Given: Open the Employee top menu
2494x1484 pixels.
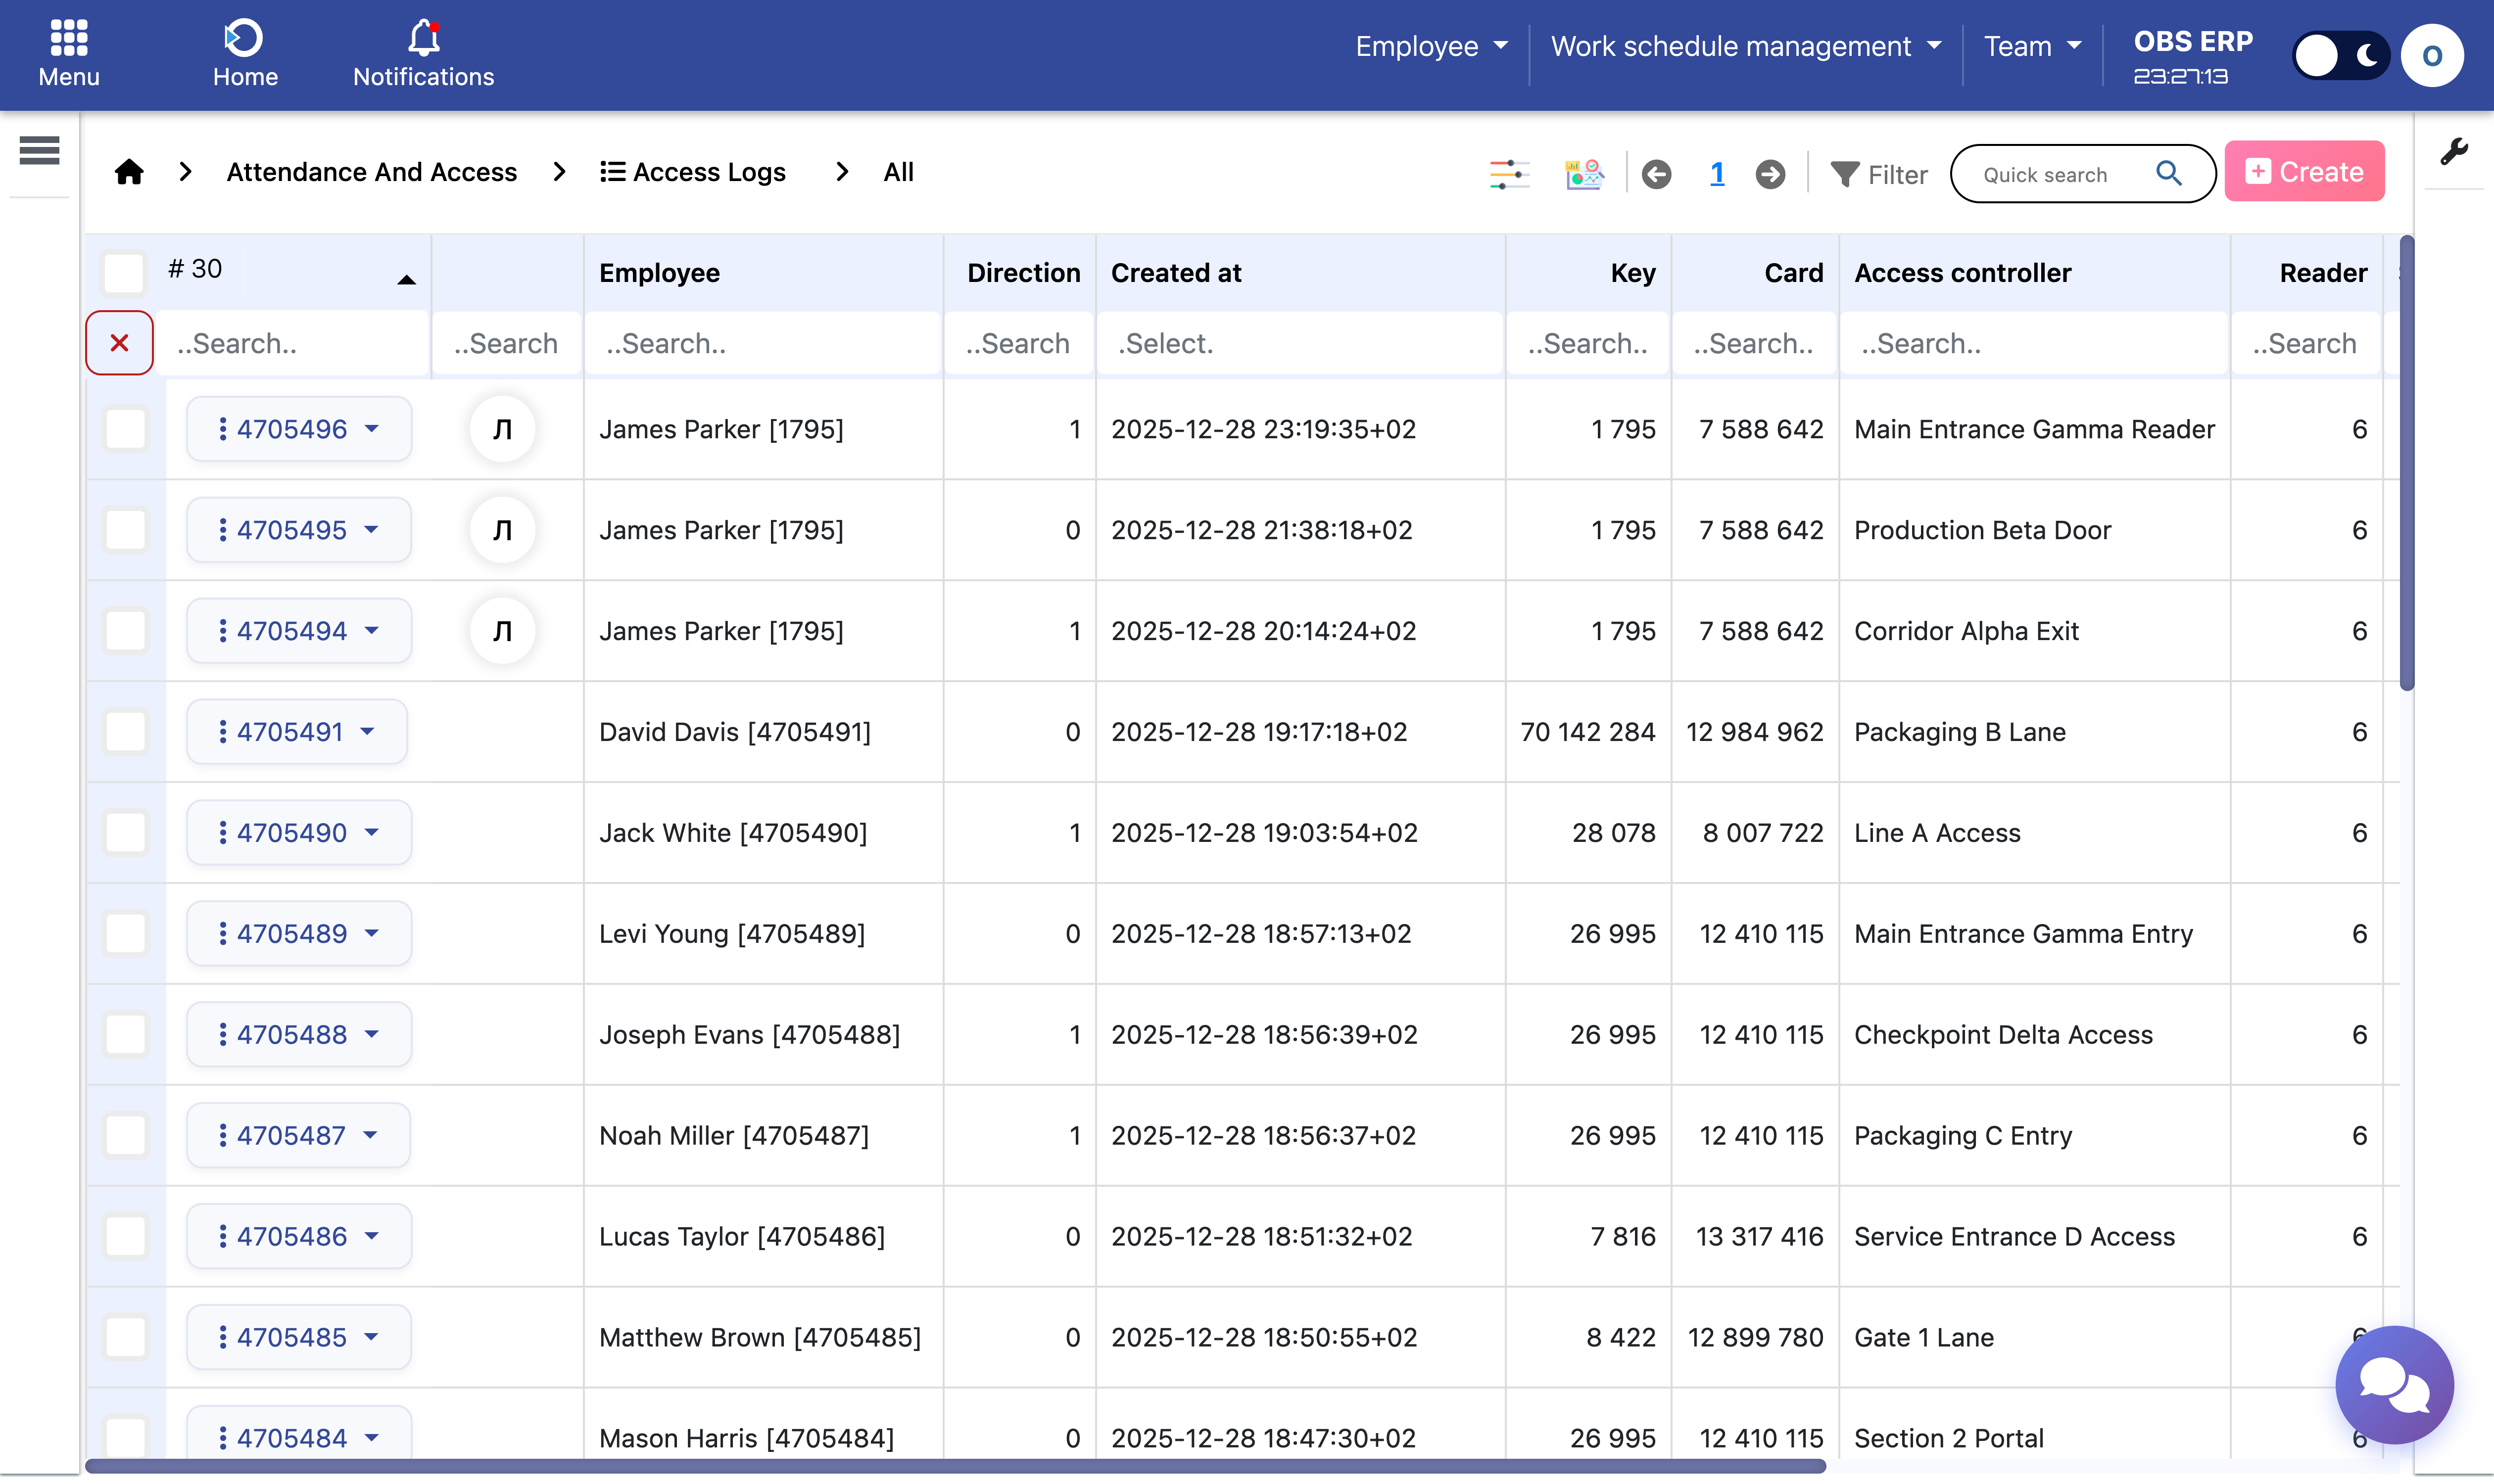Looking at the screenshot, I should (x=1431, y=46).
